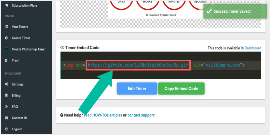This screenshot has width=270, height=135.
Task: Open the contact support link
Action: click(141, 115)
